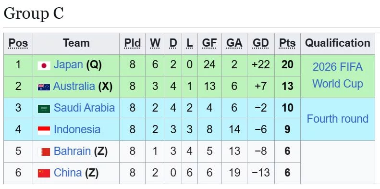Click the Pos column header abbreviation

click(18, 43)
